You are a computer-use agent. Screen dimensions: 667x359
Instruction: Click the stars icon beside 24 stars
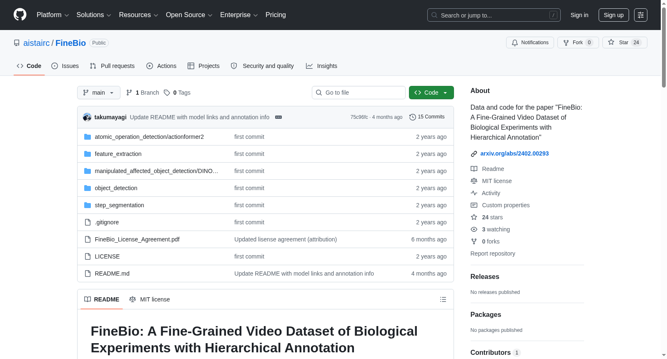pos(474,217)
